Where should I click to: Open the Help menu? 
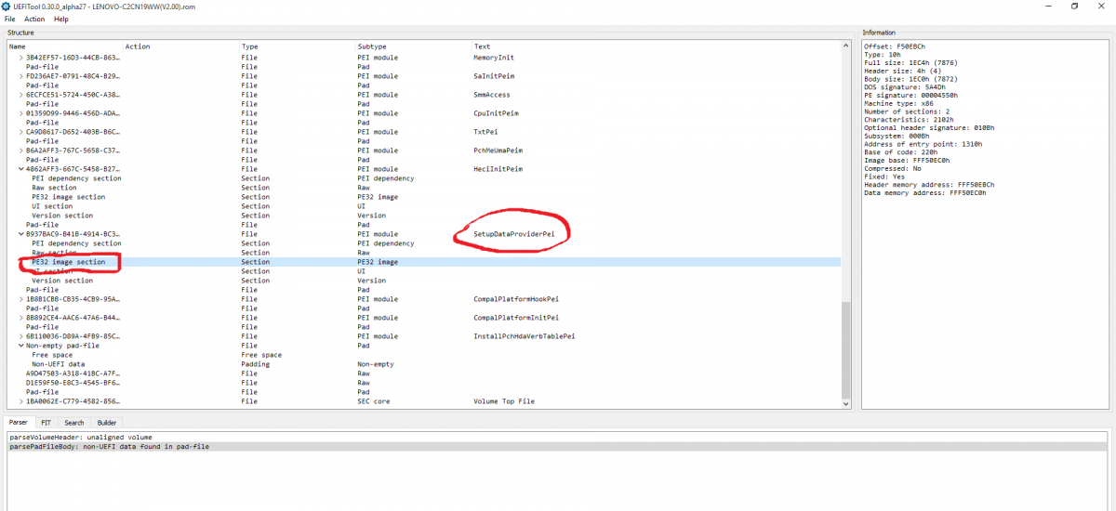coord(61,19)
